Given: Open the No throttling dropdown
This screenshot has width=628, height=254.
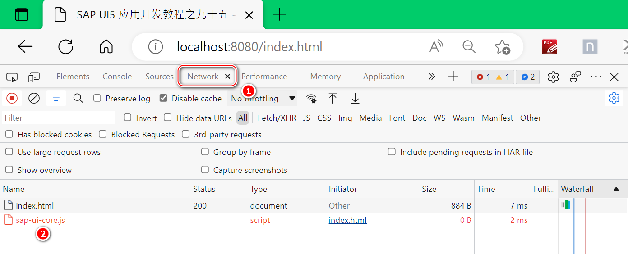Looking at the screenshot, I should click(x=263, y=98).
